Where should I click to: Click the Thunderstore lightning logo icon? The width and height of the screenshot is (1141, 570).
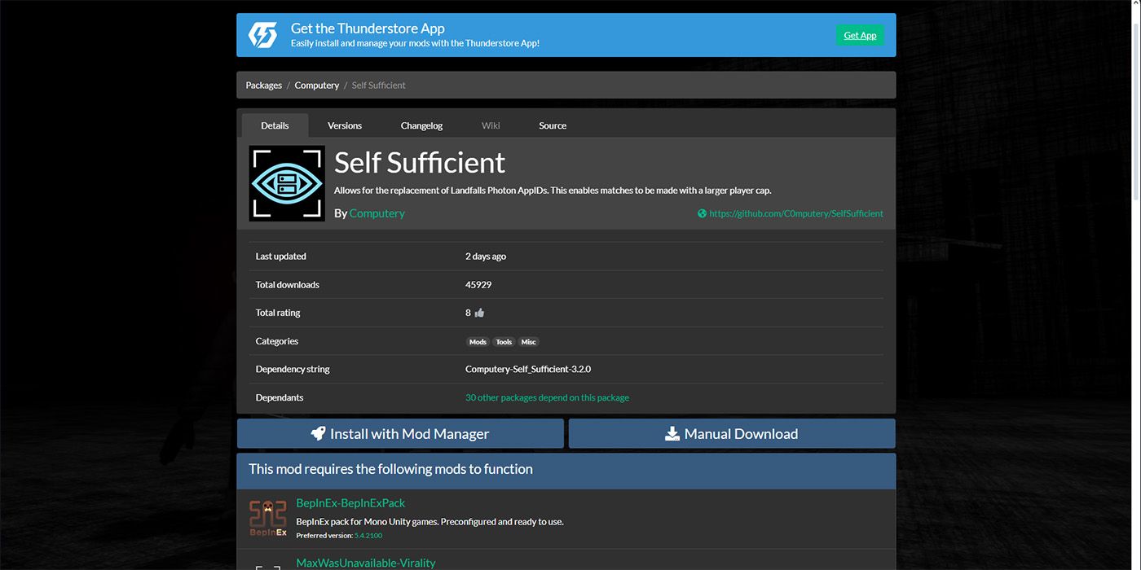click(262, 35)
